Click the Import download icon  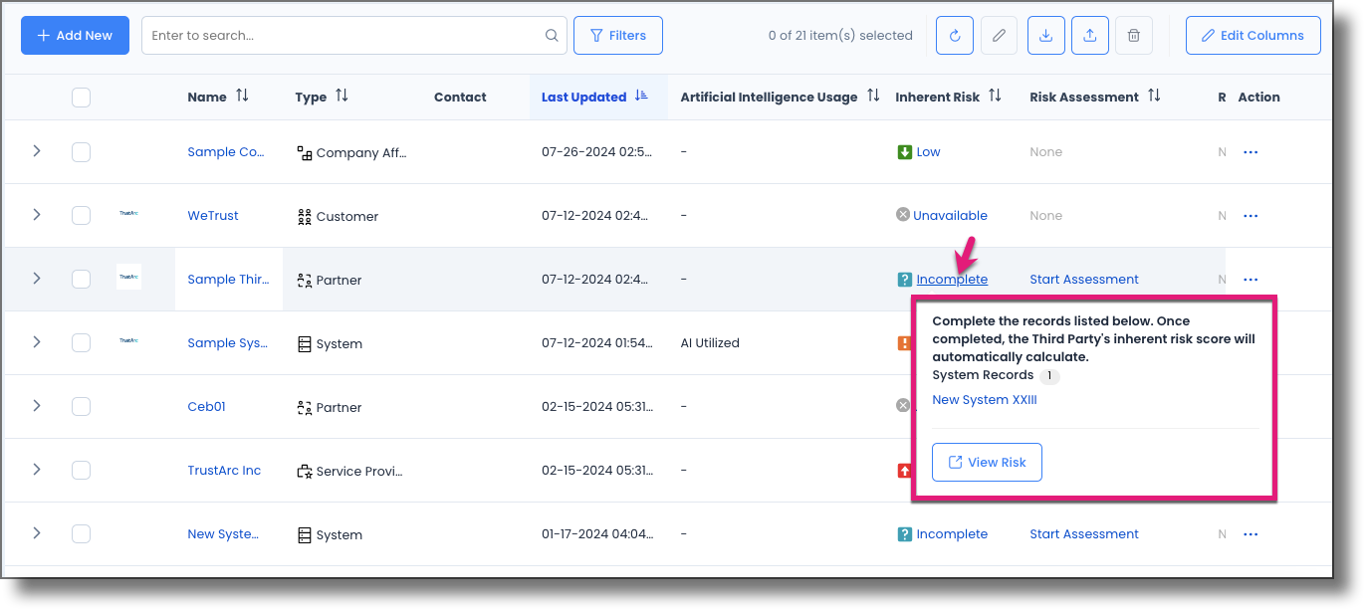point(1045,35)
